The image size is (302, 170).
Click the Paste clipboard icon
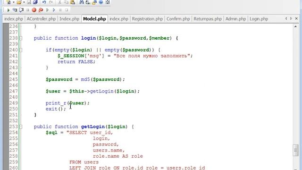(x=73, y=2)
